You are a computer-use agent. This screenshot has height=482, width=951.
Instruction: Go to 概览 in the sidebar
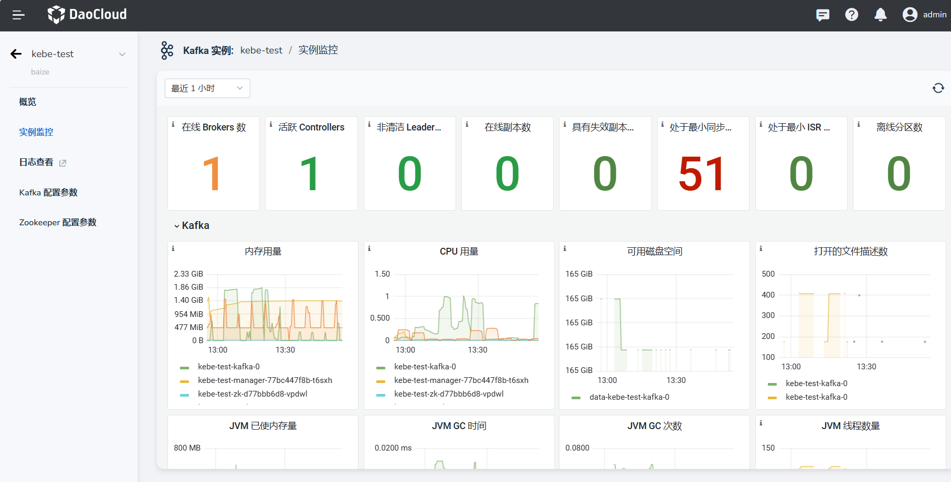(28, 102)
